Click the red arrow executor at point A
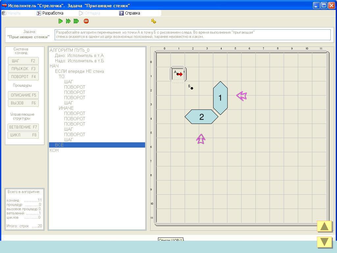337x253 pixels. pos(180,74)
